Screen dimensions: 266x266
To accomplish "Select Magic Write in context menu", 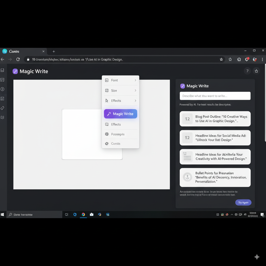I will (121, 114).
